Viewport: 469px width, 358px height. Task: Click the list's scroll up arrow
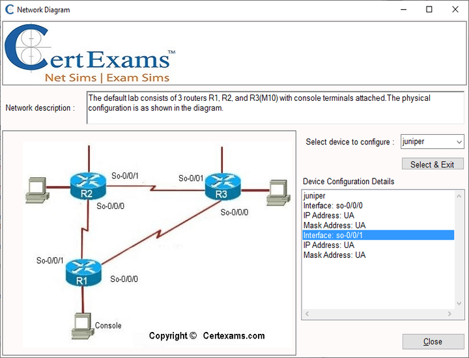tap(459, 196)
